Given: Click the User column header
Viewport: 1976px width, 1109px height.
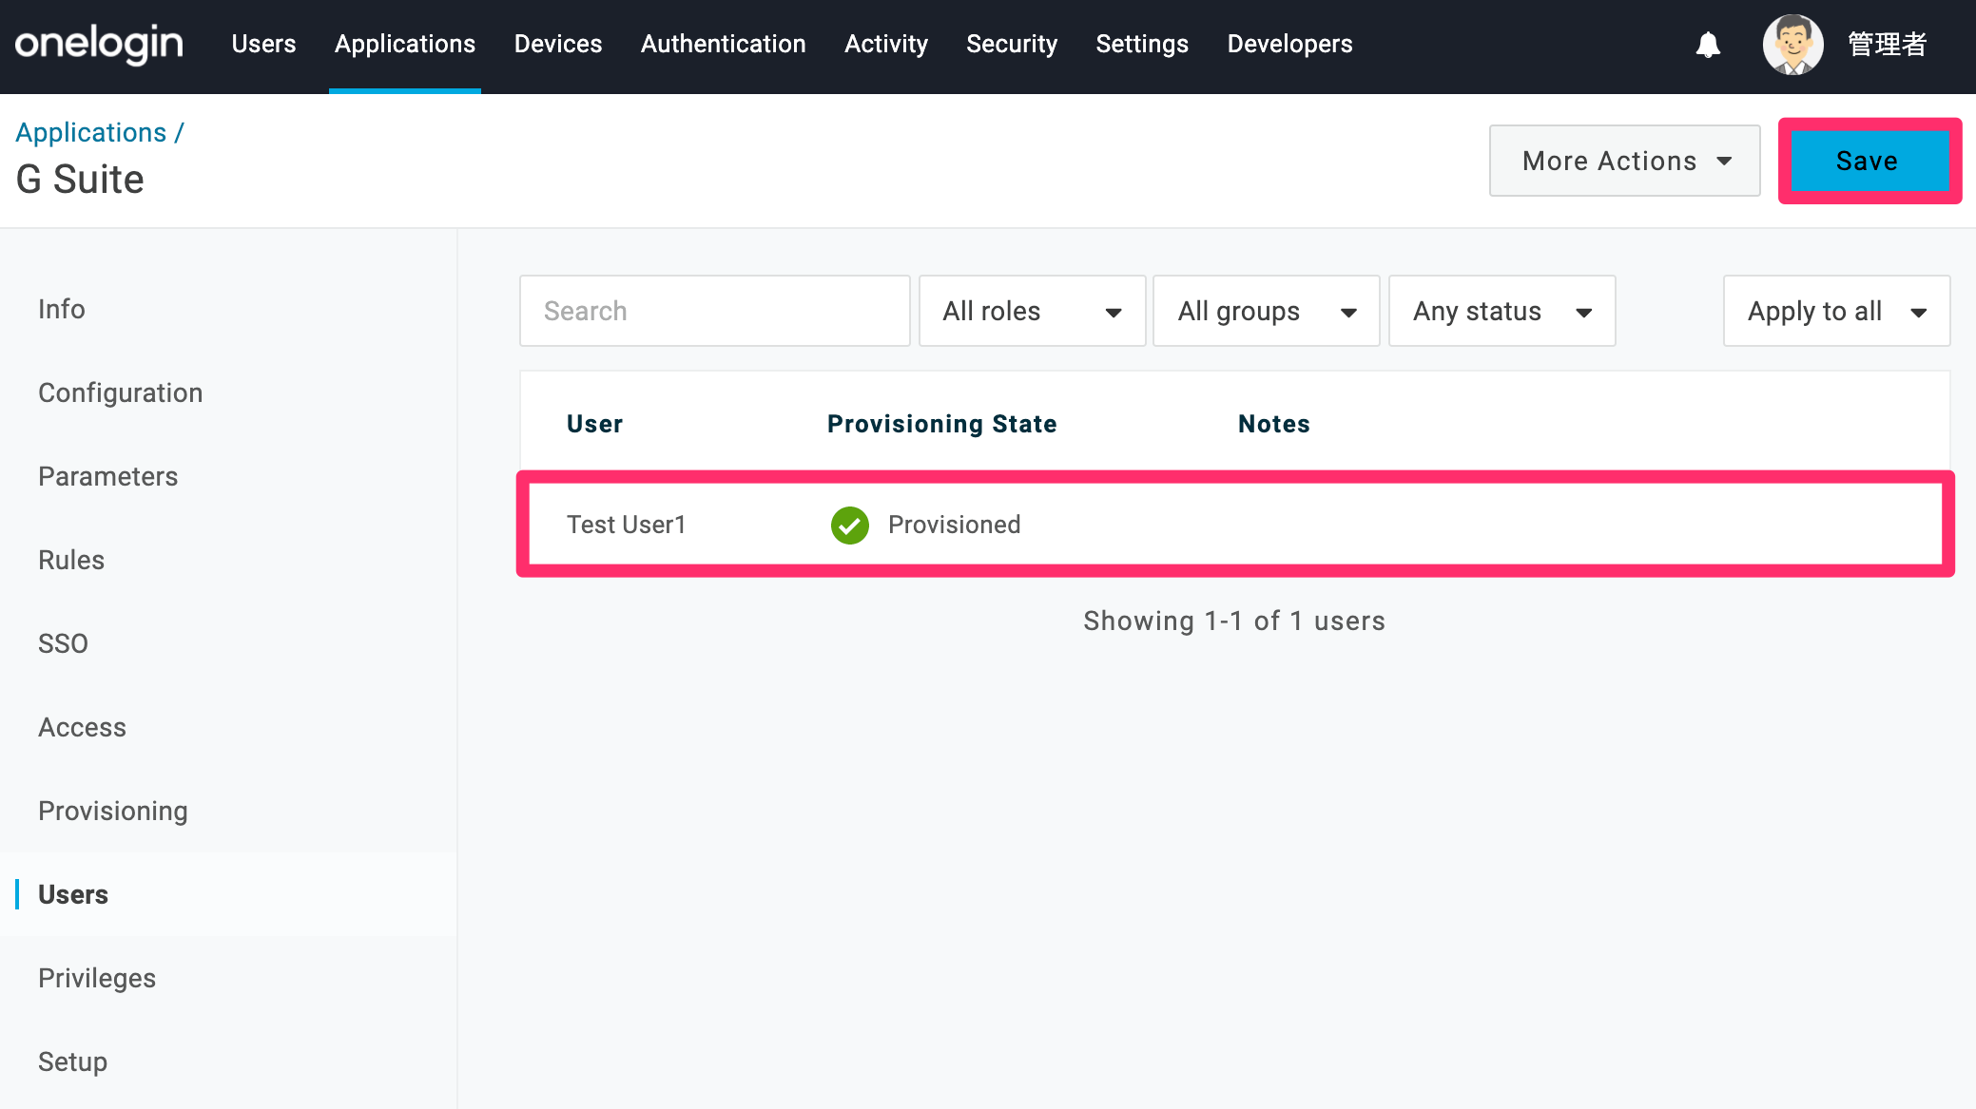Looking at the screenshot, I should point(594,424).
